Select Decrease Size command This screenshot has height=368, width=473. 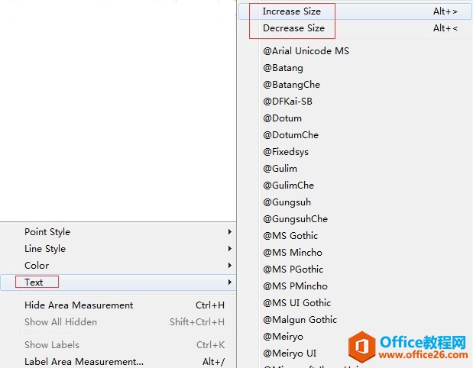(x=355, y=28)
